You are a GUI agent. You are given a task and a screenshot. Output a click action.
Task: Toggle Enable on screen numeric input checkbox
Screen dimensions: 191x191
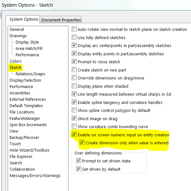point(74,135)
